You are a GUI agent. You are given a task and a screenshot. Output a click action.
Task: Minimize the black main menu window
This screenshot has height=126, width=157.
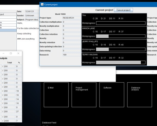[x=153, y=72]
